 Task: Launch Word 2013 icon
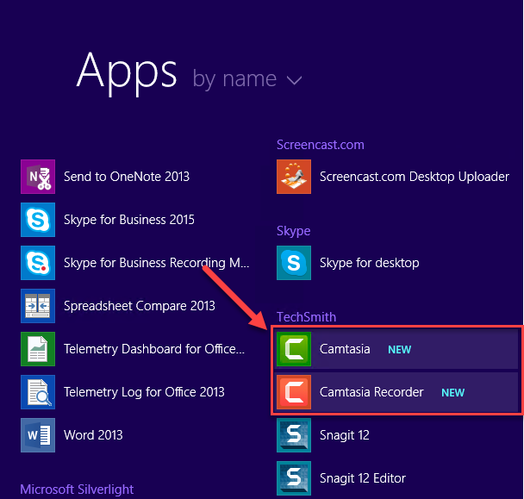(38, 435)
